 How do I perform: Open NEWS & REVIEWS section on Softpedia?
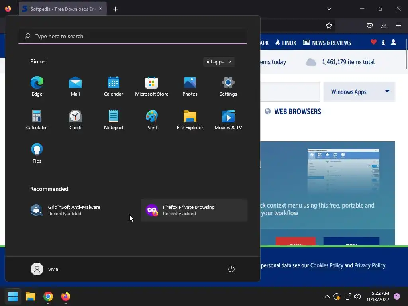(327, 43)
